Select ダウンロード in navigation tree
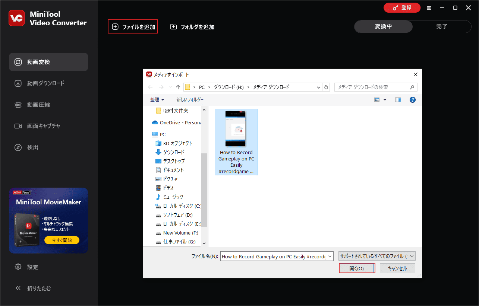 pyautogui.click(x=170, y=152)
